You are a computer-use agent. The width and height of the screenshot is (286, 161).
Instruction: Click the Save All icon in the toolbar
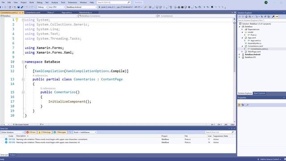pyautogui.click(x=22, y=7)
